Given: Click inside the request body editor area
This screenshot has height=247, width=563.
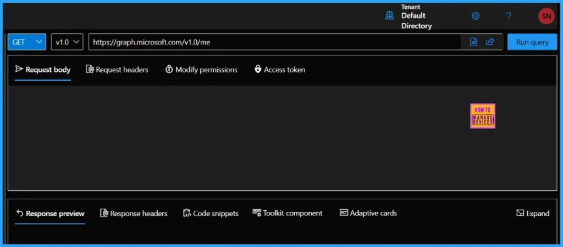Looking at the screenshot, I should pos(282,138).
